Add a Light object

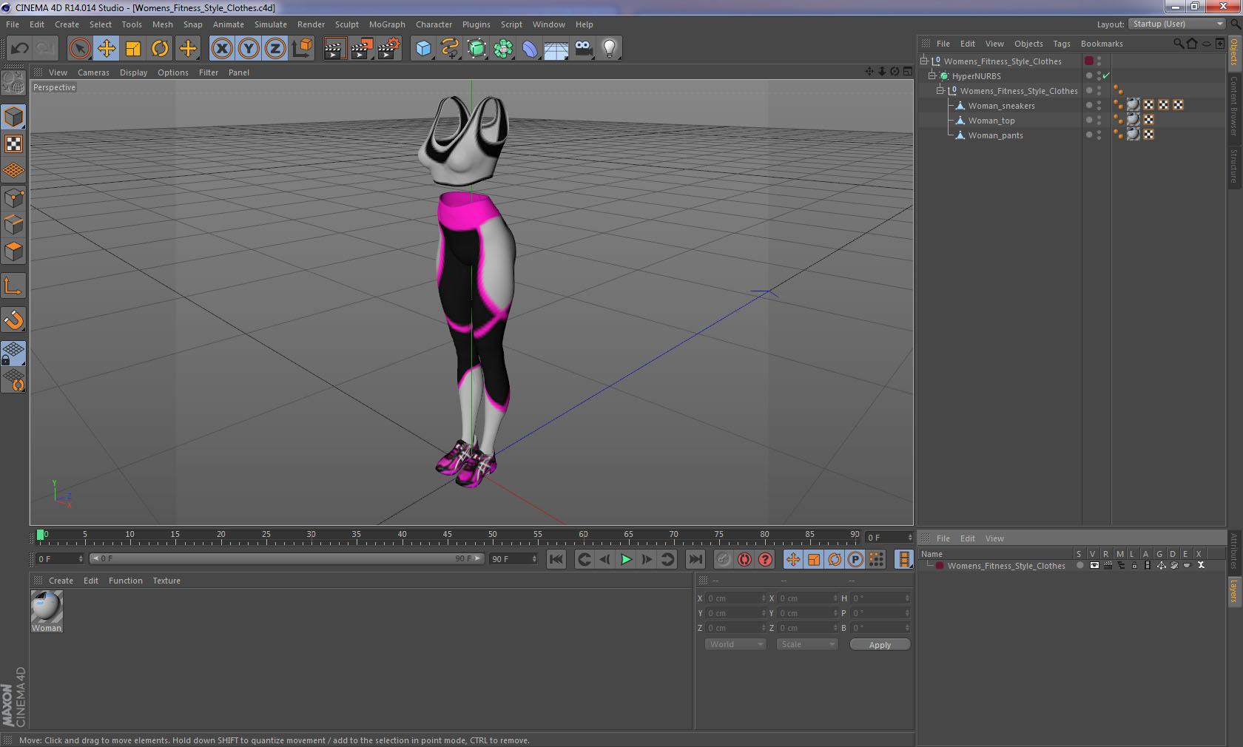point(610,49)
